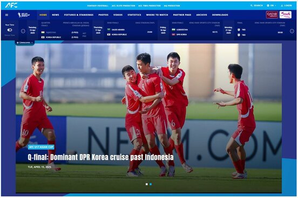Open Fixtures & Standings menu item
Image resolution: width=298 pixels, height=198 pixels.
click(x=79, y=15)
